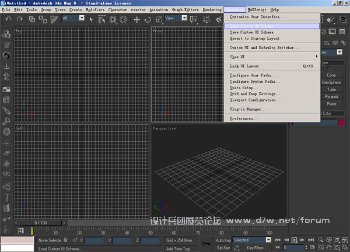
Task: Click the GeoSphere primitive button
Action: tap(331, 82)
